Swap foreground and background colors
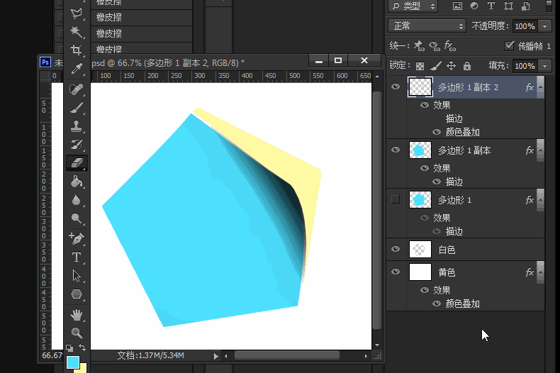The height and width of the screenshot is (373, 560). tap(82, 347)
